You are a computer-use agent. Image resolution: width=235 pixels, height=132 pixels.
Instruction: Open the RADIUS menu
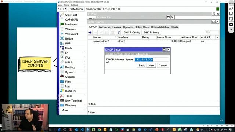click(70, 91)
